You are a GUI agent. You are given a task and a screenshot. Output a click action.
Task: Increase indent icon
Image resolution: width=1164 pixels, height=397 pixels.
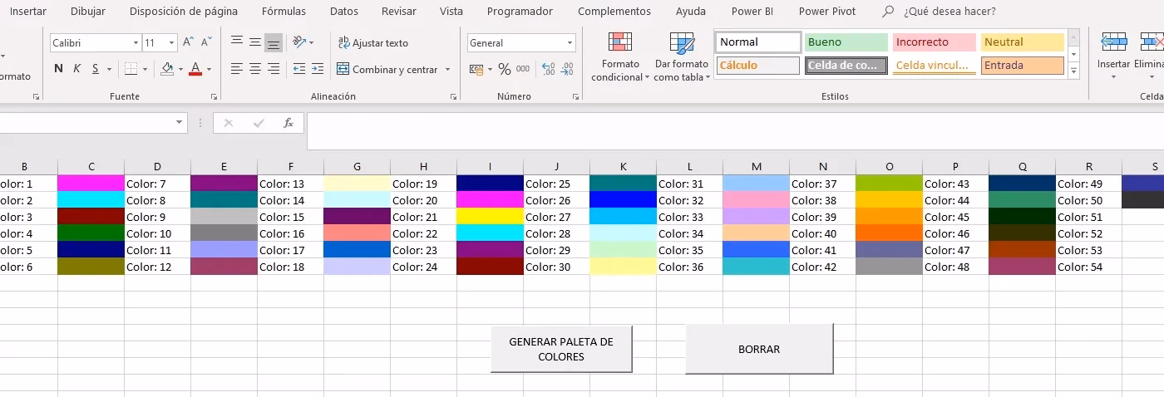[317, 69]
